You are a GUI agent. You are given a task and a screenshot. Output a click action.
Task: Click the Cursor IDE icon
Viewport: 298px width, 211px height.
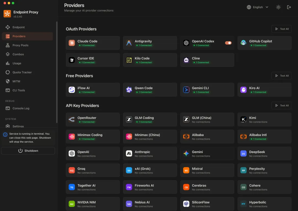[72, 60]
